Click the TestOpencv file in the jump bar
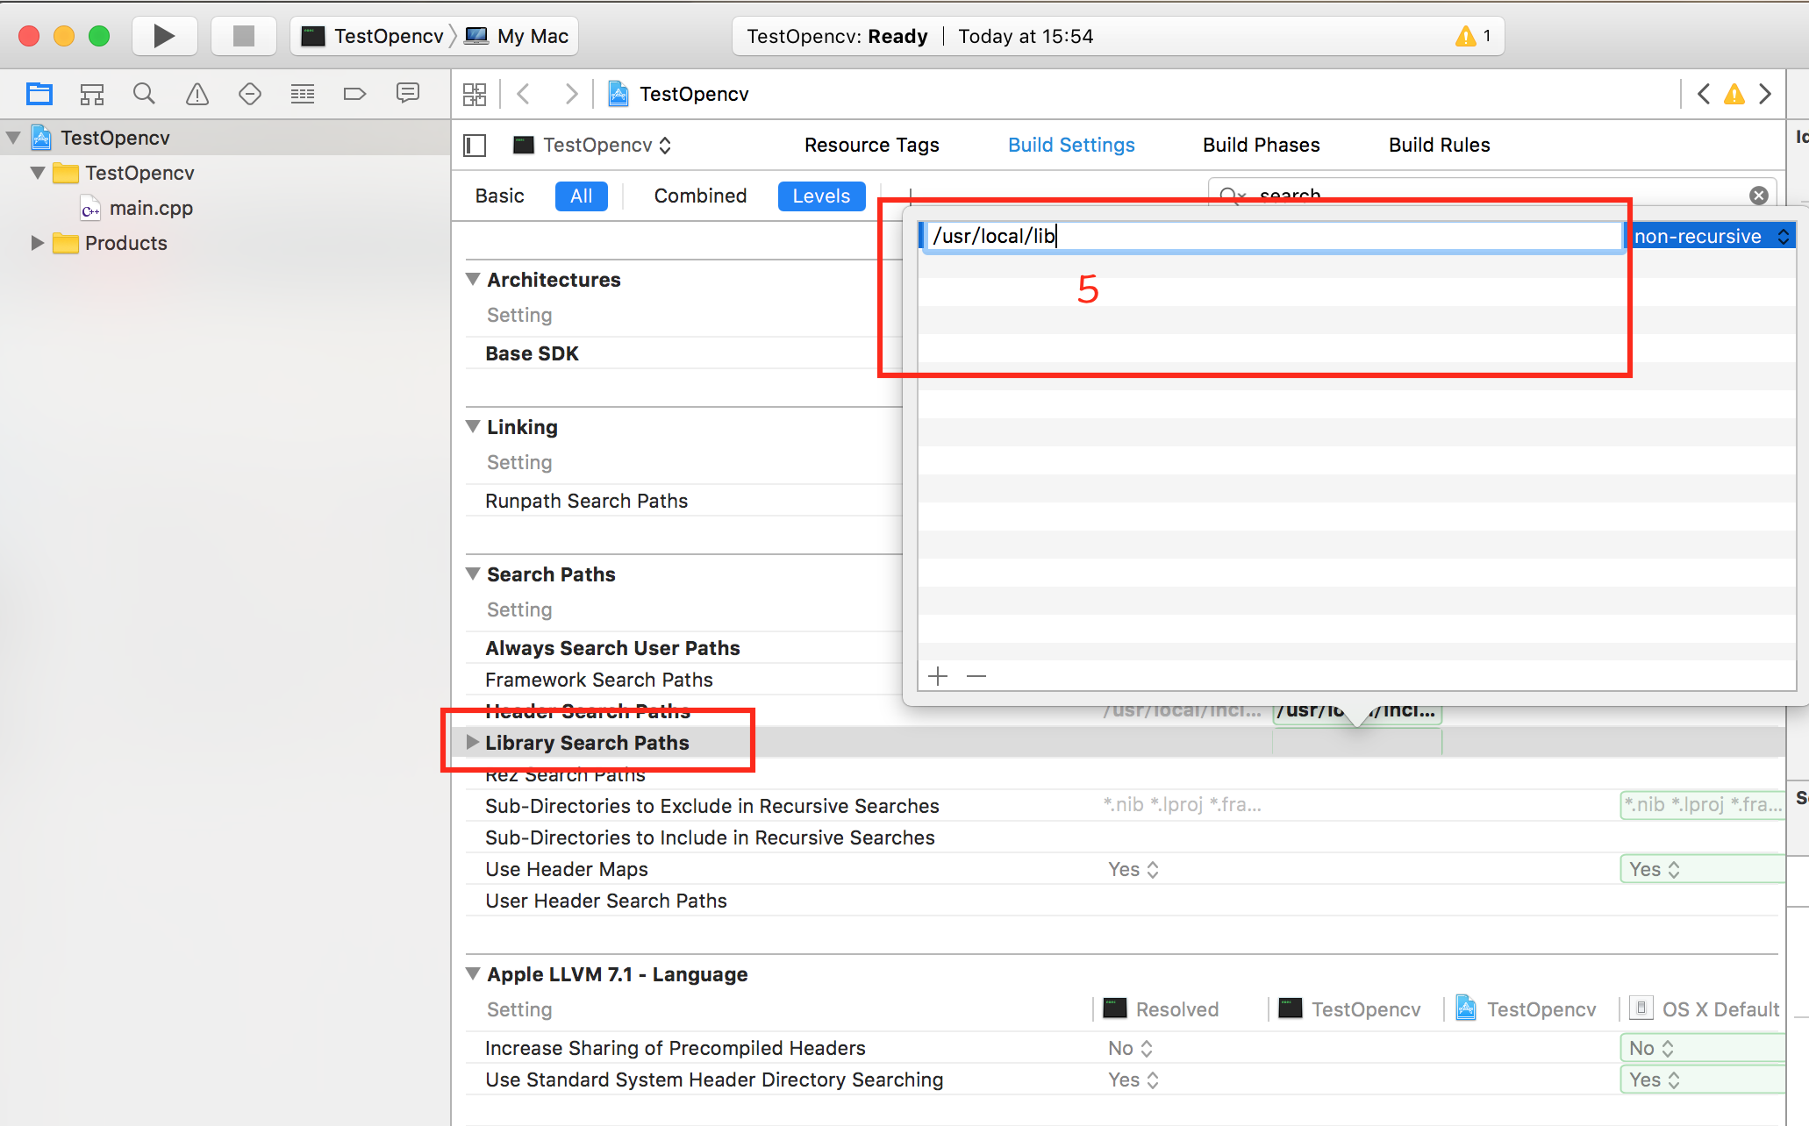Screen dimensions: 1809x1126 tap(679, 94)
